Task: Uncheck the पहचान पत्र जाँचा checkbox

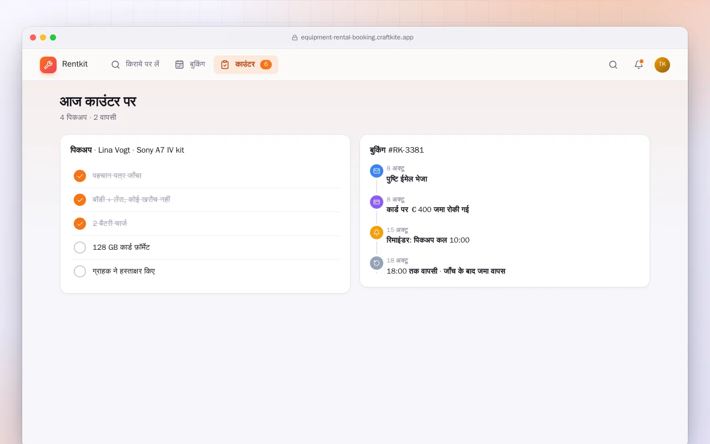Action: click(80, 176)
